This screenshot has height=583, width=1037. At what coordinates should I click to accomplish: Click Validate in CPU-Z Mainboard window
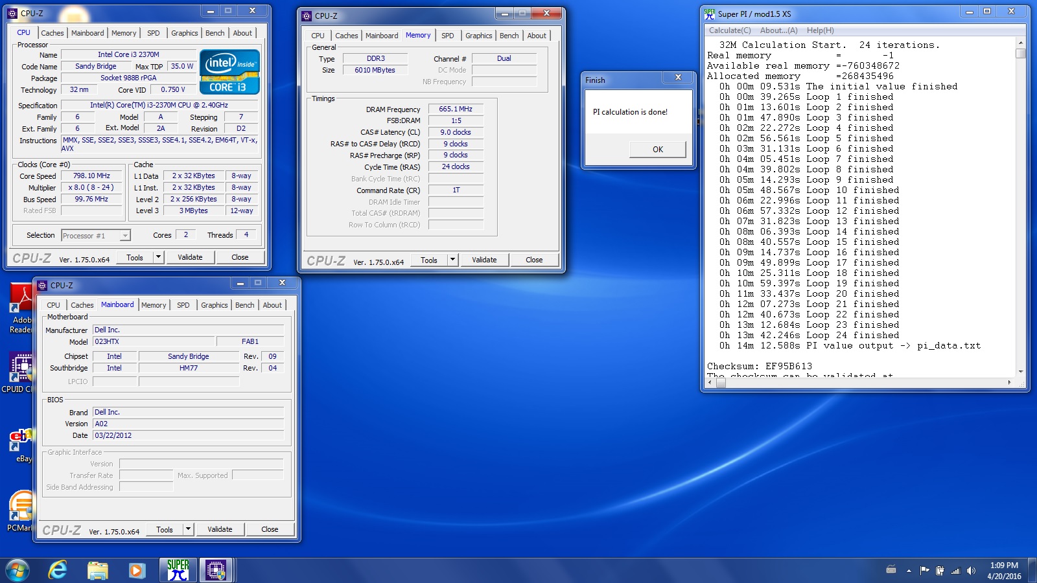pyautogui.click(x=220, y=529)
